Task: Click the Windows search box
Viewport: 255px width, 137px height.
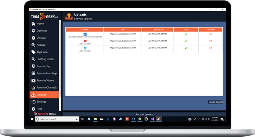Action: [57, 119]
